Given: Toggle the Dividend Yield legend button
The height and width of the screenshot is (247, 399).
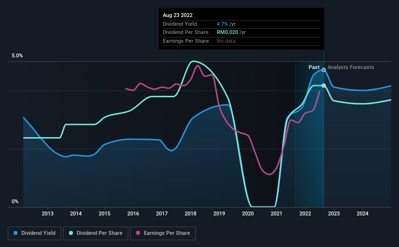Looking at the screenshot, I should pyautogui.click(x=35, y=233).
